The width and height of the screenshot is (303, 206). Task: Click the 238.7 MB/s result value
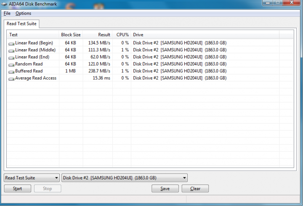[99, 71]
